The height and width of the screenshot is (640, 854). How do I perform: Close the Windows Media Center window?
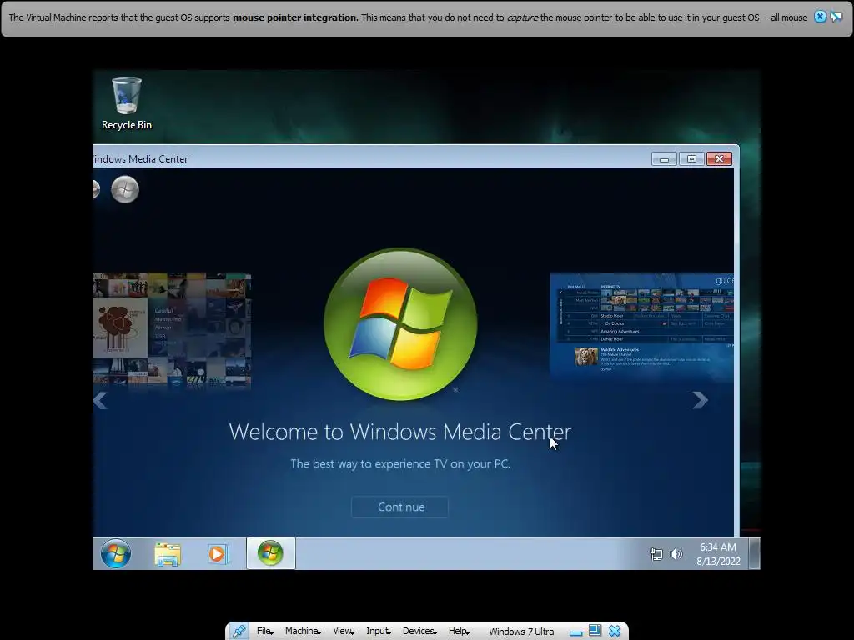click(x=720, y=159)
